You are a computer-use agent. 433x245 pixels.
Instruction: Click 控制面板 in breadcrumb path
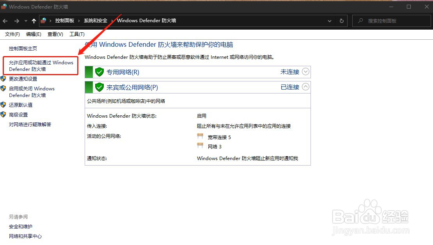(x=65, y=21)
